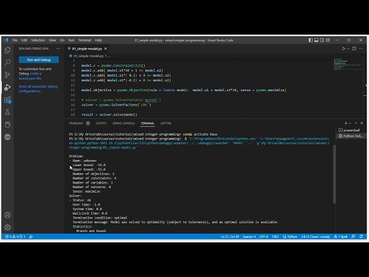
Task: Close the terminal panel
Action: pos(362,123)
